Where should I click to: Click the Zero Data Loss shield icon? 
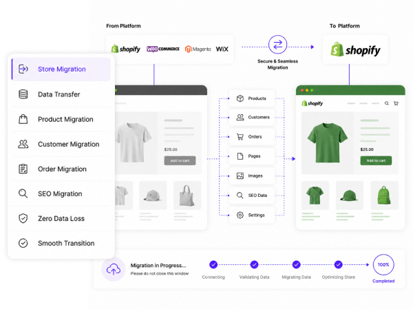(23, 218)
